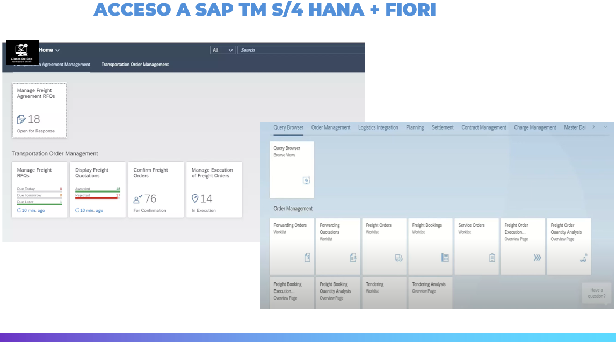Click the Forwarding Orders tile icon

point(307,258)
